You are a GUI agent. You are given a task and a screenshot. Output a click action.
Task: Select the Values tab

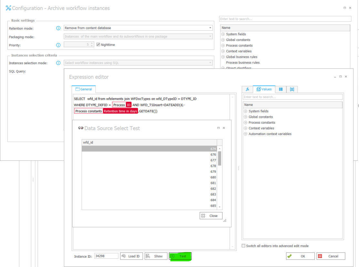(264, 89)
